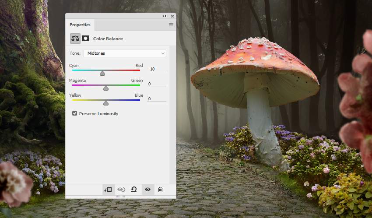This screenshot has width=372, height=218.
Task: Open the Properties panel flyout menu
Action: click(171, 25)
